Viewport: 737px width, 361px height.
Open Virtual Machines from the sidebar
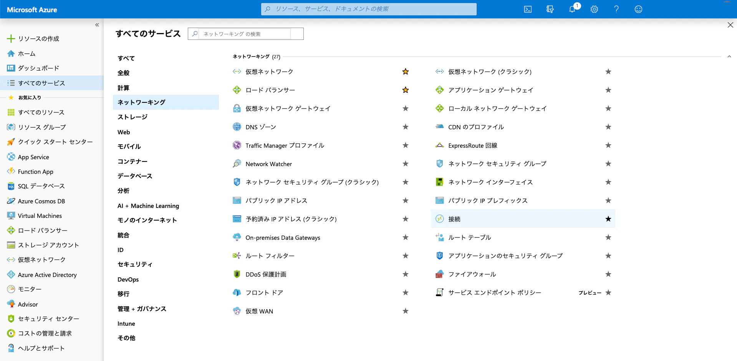tap(52, 216)
